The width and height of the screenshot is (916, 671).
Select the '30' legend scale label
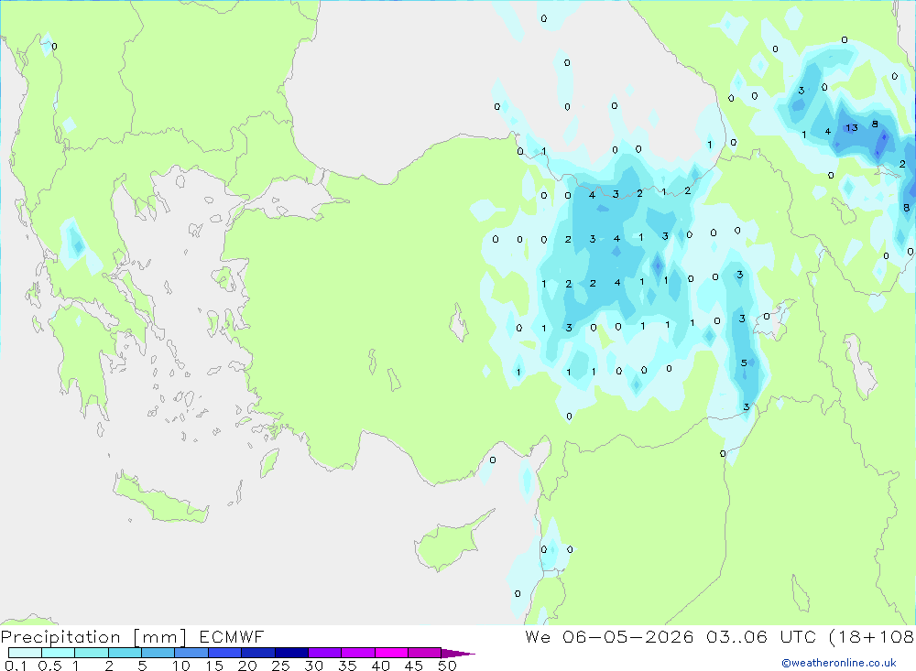click(313, 666)
